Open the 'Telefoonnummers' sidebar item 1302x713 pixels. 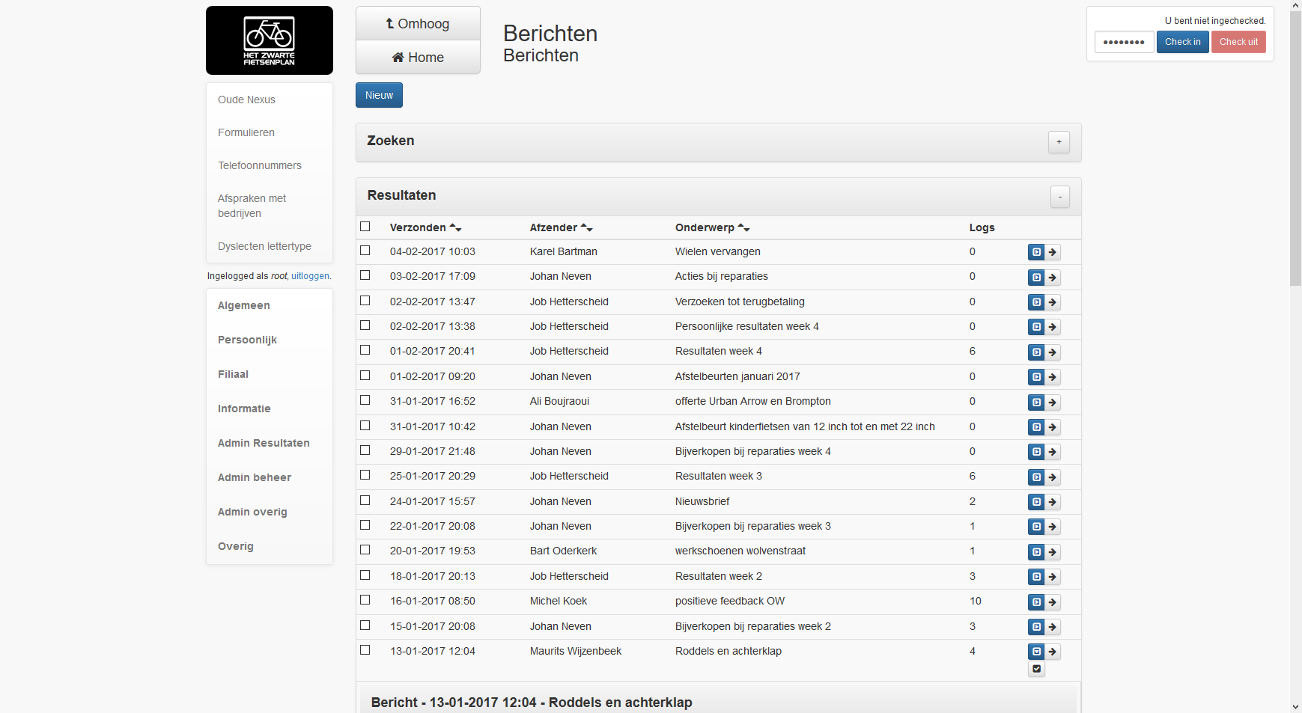pos(260,165)
